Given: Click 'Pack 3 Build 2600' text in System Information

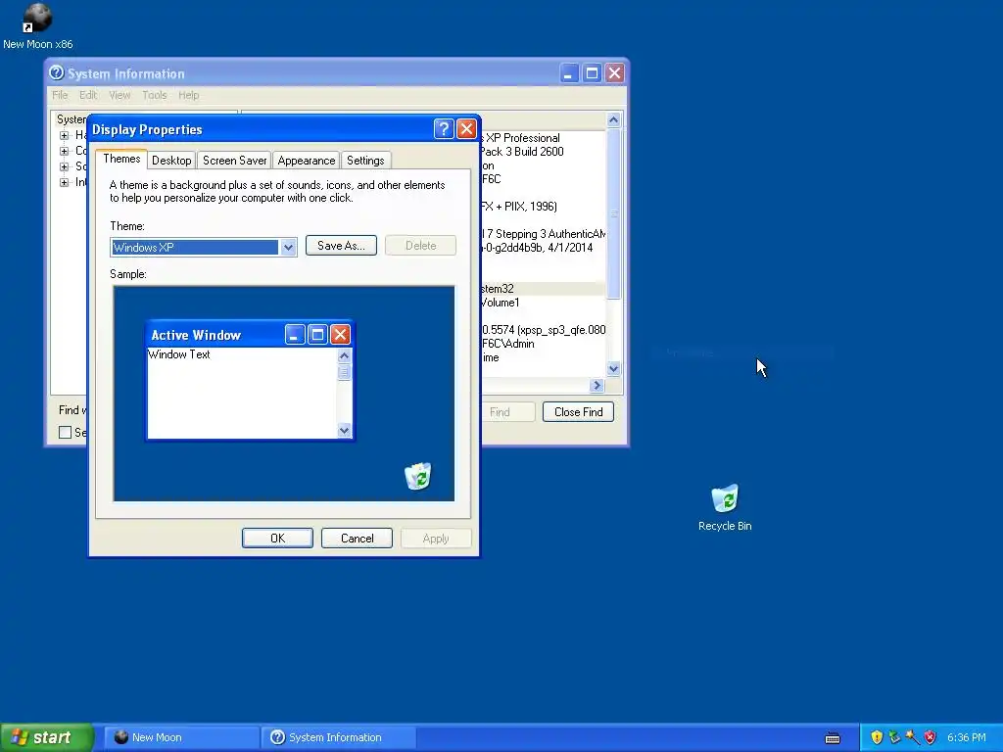Looking at the screenshot, I should 521,152.
